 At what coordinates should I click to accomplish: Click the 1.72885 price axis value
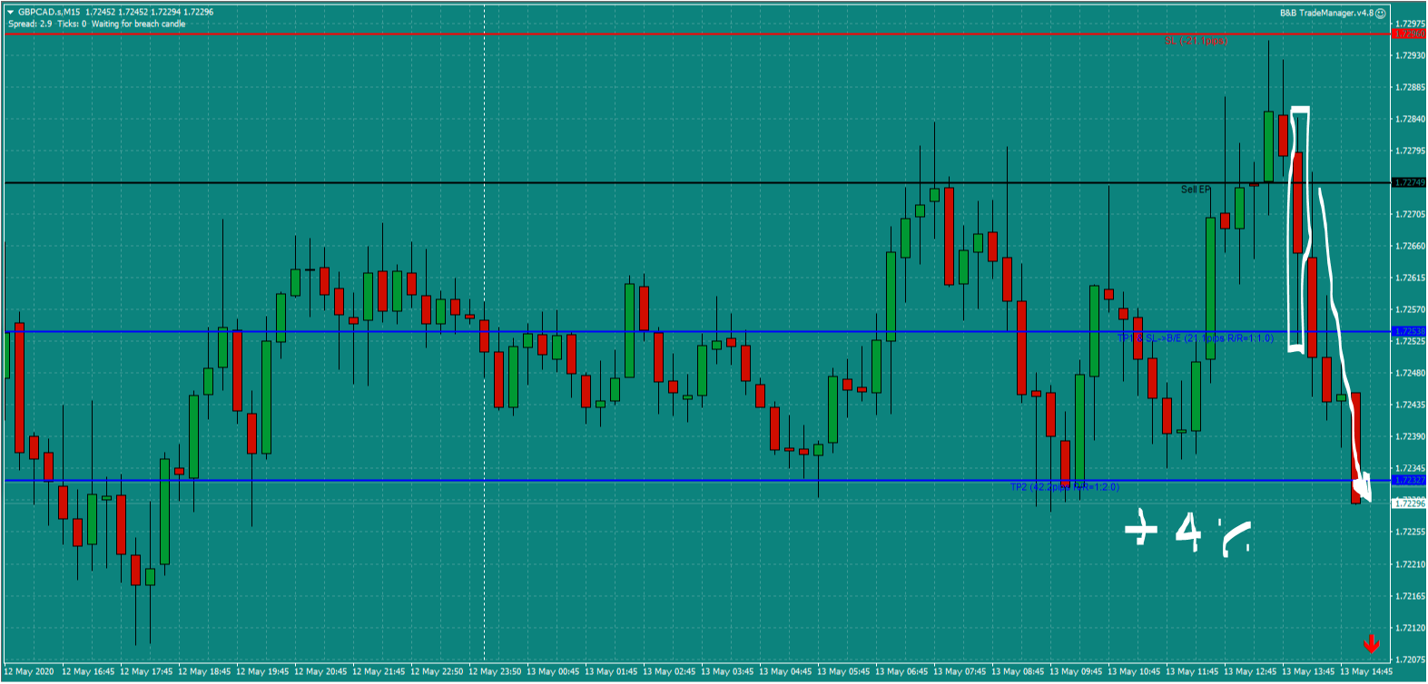[1410, 87]
